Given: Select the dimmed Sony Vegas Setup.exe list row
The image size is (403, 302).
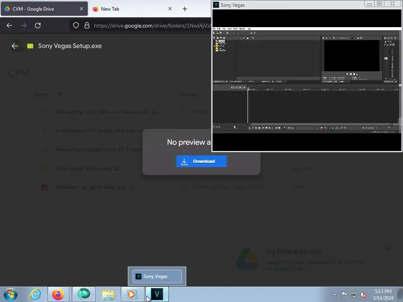Looking at the screenshot, I should coord(83,168).
